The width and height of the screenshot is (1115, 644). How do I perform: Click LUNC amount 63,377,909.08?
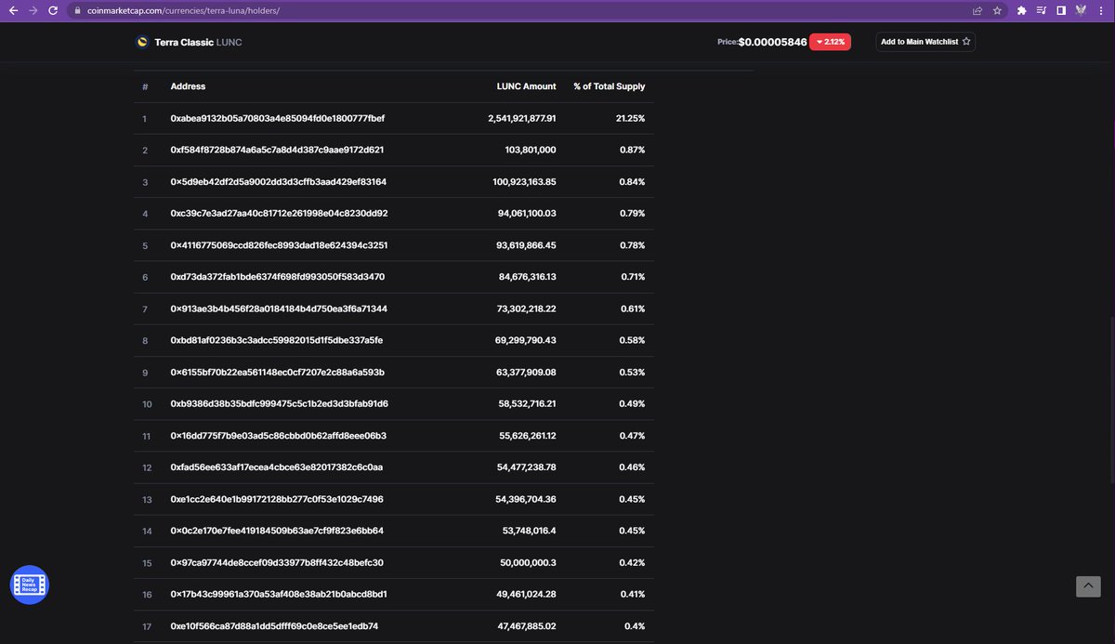tap(528, 373)
